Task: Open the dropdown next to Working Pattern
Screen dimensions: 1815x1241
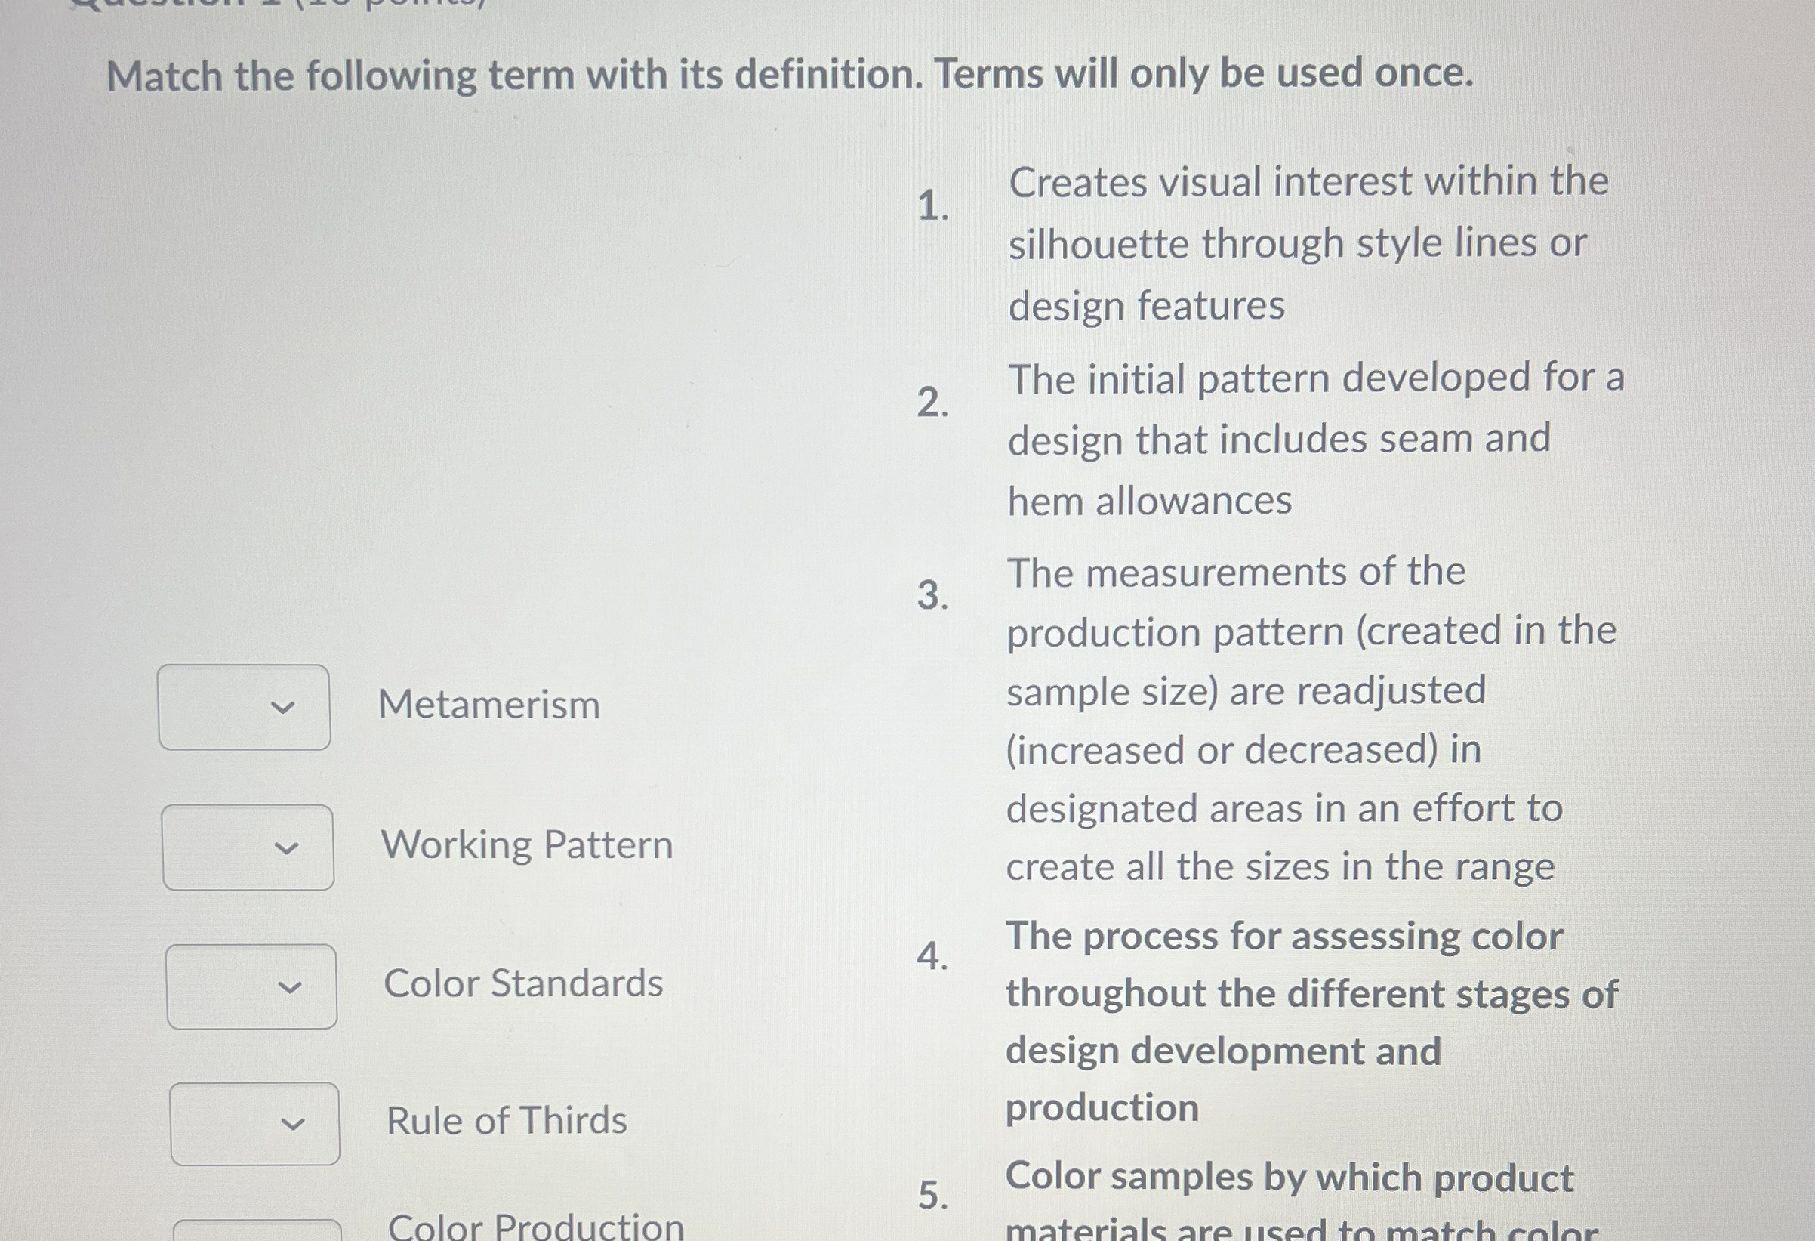Action: coord(248,847)
